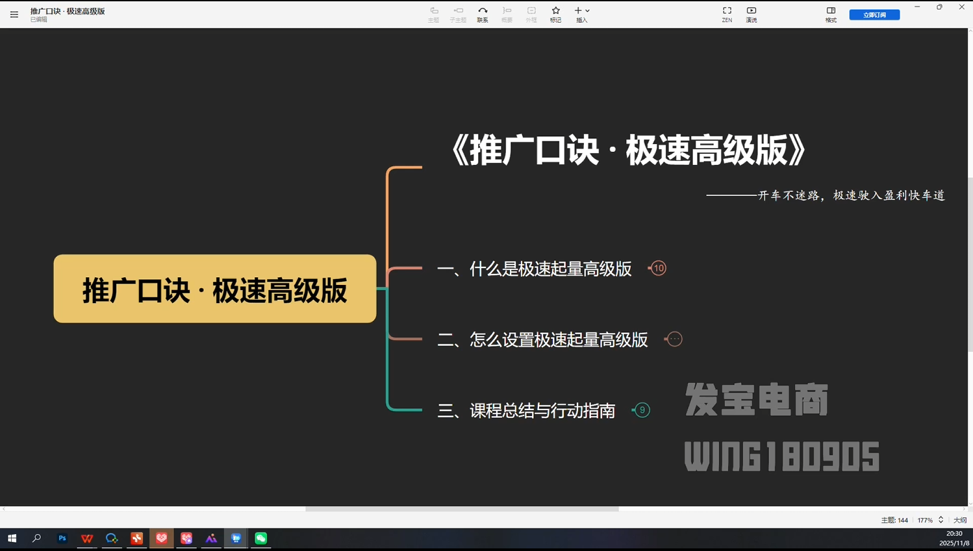Launch Photoshop from the taskbar
The image size is (973, 551).
[x=62, y=538]
